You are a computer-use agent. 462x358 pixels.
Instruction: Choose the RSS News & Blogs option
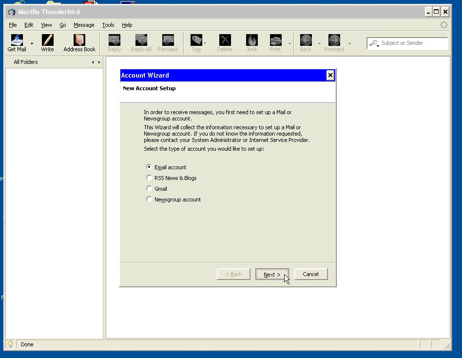pyautogui.click(x=149, y=178)
